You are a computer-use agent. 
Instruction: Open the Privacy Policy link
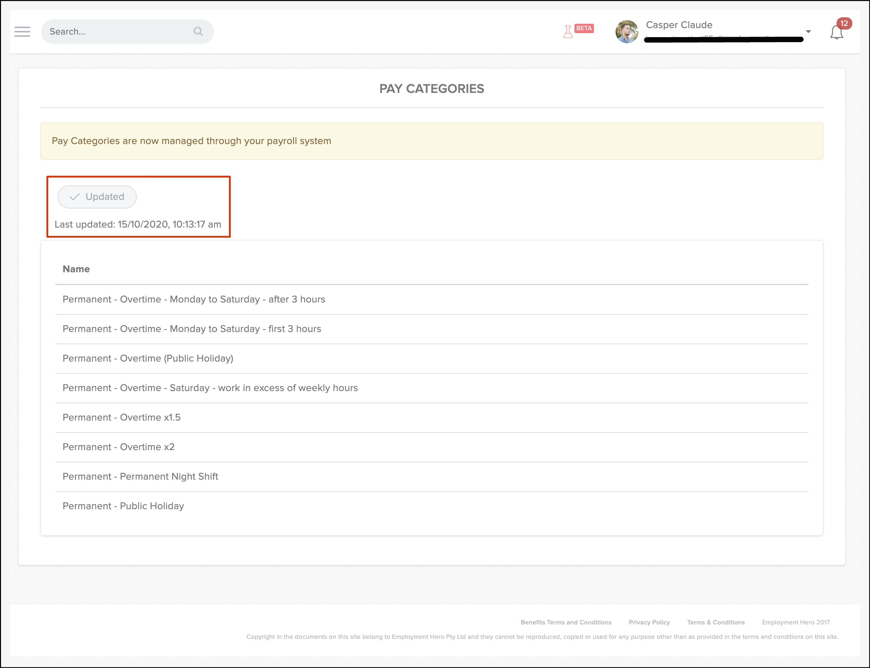coord(649,622)
